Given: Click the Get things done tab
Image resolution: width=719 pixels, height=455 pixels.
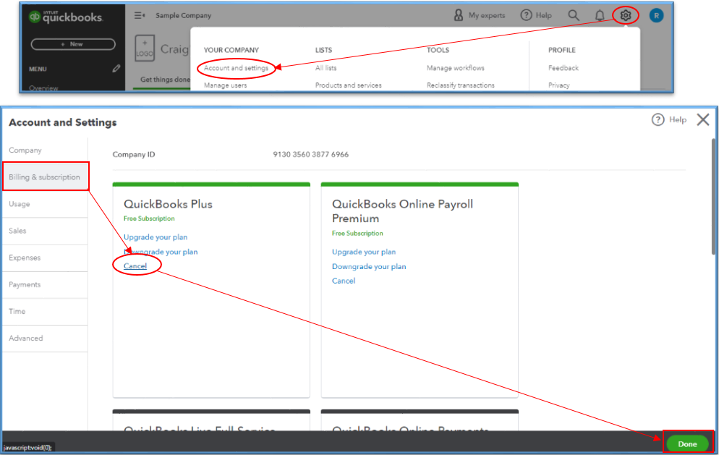Looking at the screenshot, I should 165,80.
